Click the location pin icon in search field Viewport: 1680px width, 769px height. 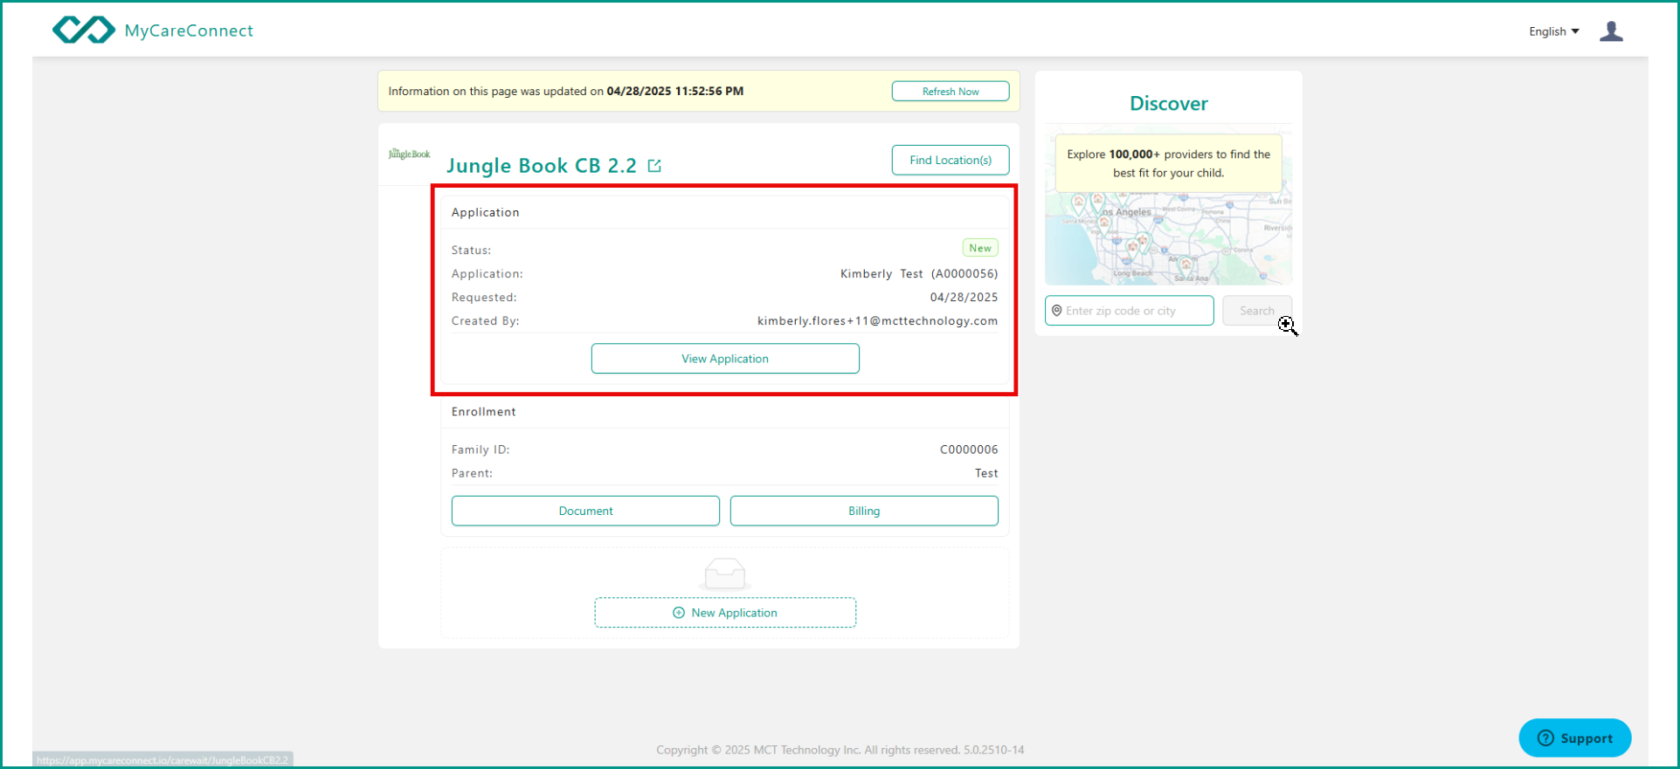(x=1057, y=311)
